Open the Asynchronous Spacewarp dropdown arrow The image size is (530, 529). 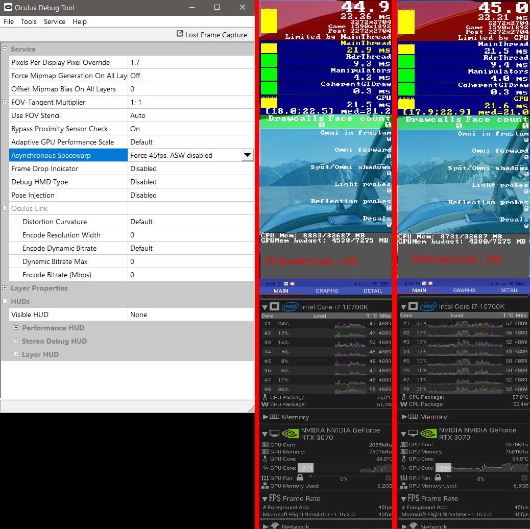click(248, 155)
